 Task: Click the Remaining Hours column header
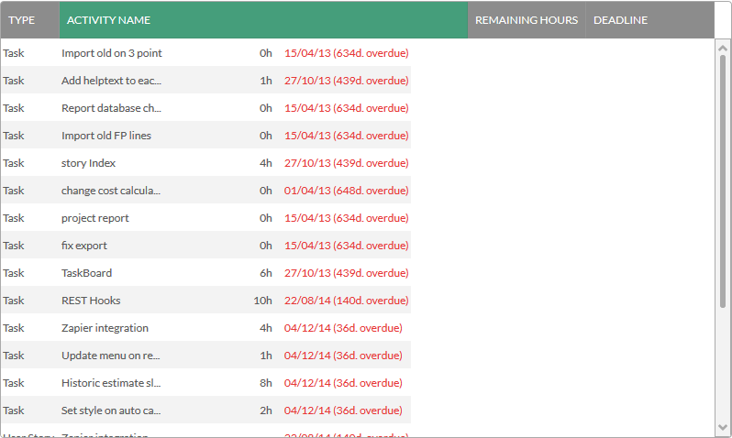[526, 20]
